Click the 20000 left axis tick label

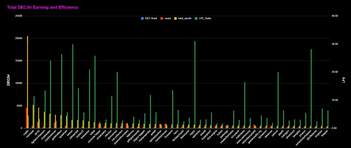tap(19, 38)
